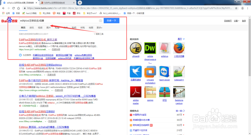Open the 专注于win7 bookmark folder
The image size is (251, 135).
tap(90, 13)
